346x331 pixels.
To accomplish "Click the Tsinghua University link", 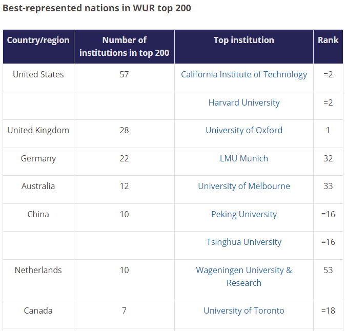I will [x=244, y=242].
